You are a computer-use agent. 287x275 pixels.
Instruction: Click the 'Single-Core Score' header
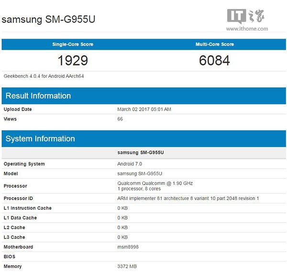(73, 44)
